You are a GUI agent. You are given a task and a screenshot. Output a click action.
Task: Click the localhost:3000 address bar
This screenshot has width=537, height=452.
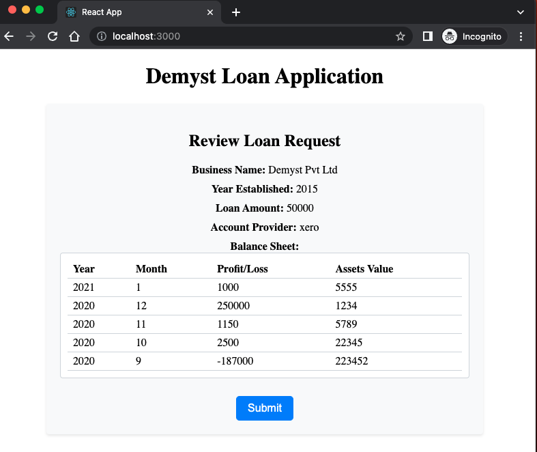[x=252, y=36]
